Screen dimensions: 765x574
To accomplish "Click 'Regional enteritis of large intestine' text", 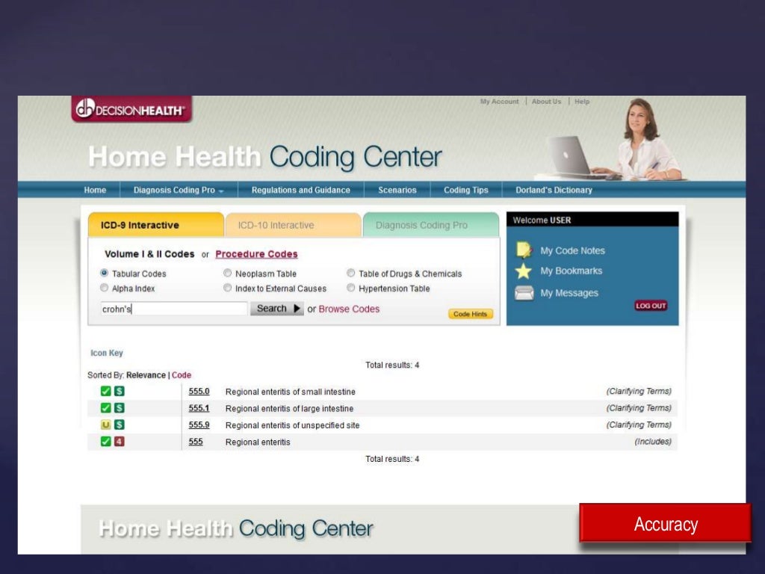I will (x=289, y=409).
